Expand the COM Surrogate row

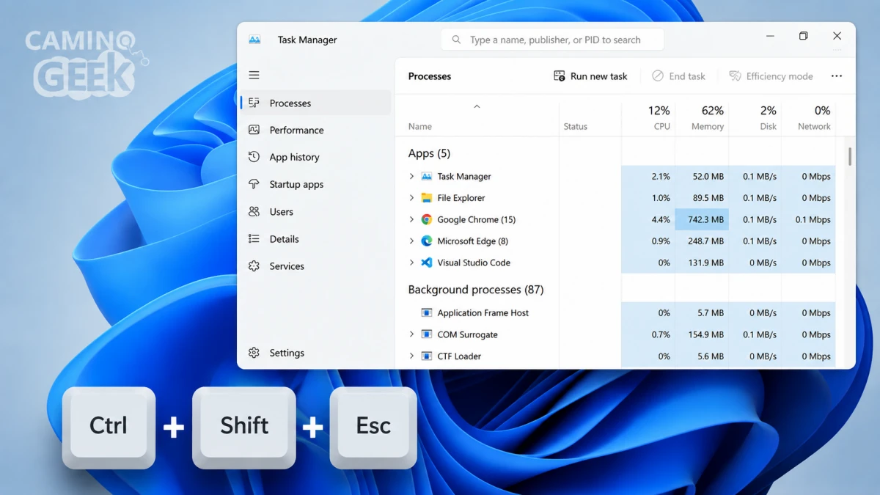[x=411, y=334]
